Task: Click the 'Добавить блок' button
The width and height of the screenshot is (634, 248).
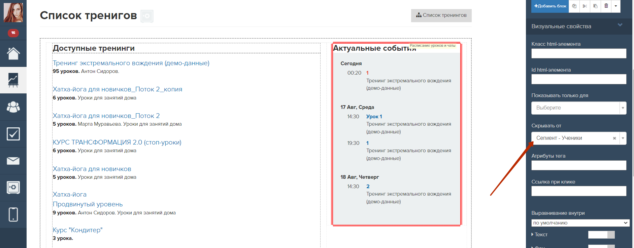Action: (550, 6)
